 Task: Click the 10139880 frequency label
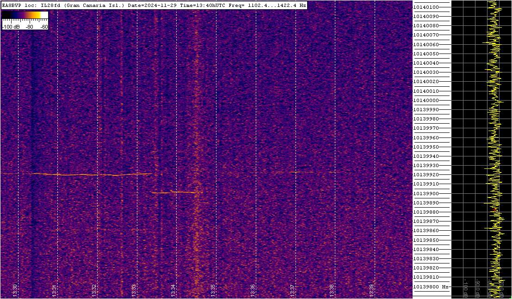(x=426, y=212)
